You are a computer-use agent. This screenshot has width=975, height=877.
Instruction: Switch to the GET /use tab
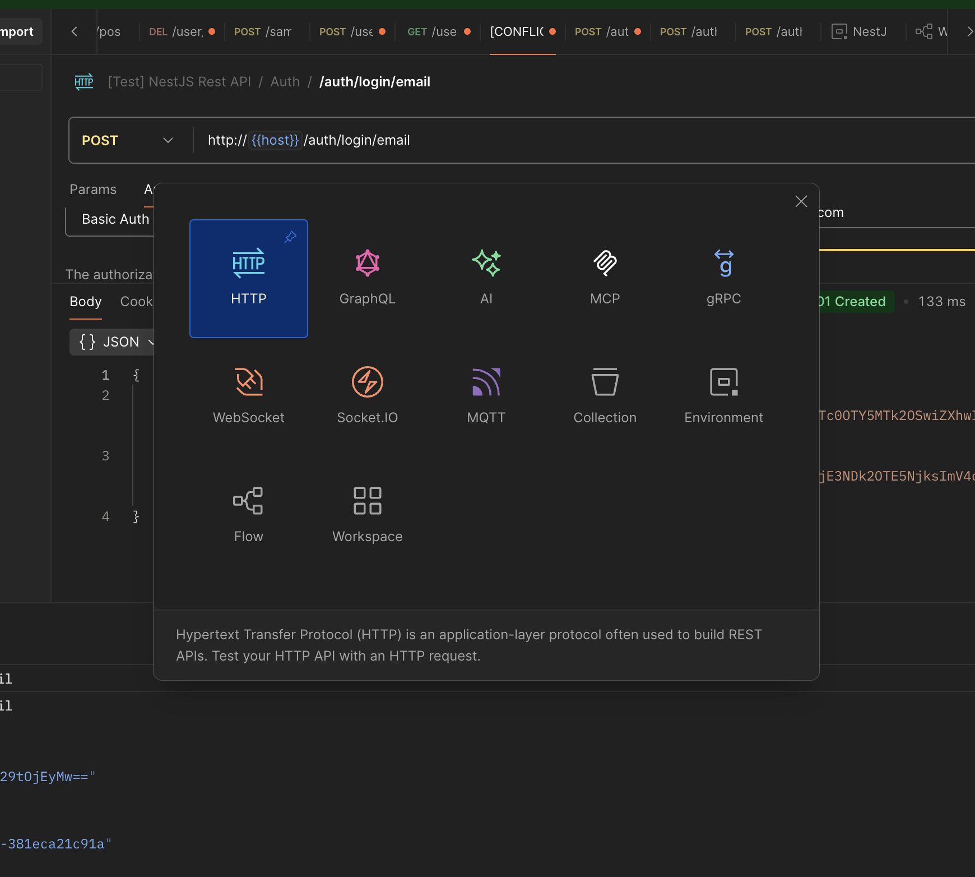pos(439,31)
